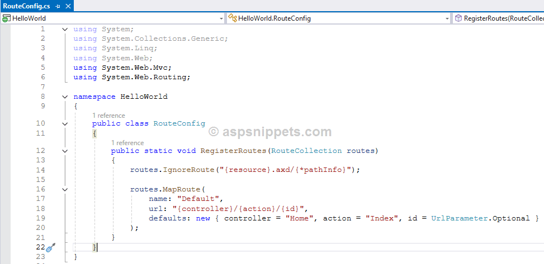Viewport: 544px width, 264px height.
Task: Collapse the RouteConfig class block
Action: click(x=65, y=124)
